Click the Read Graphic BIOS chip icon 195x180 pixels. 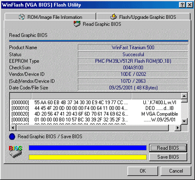click(77, 24)
